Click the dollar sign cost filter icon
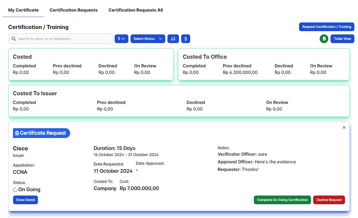This screenshot has width=358, height=218. 186,39
